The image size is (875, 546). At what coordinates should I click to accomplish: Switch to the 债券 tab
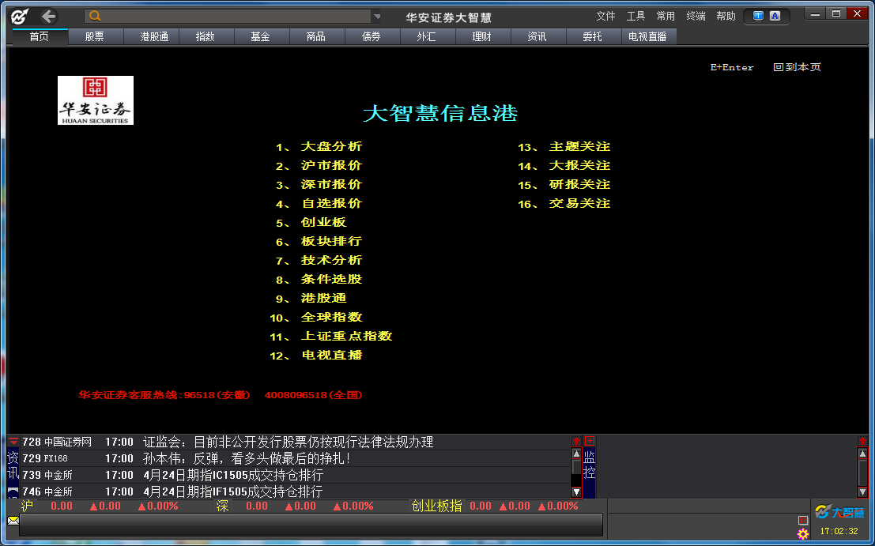371,37
